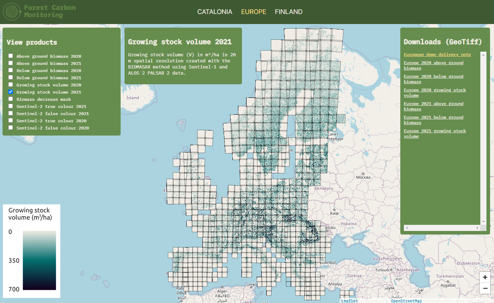Viewport: 494px width, 303px height.
Task: Enable Growing stock volume 2020
Action: pyautogui.click(x=10, y=84)
